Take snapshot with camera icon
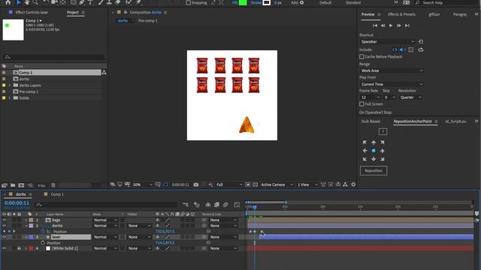 tap(196, 184)
